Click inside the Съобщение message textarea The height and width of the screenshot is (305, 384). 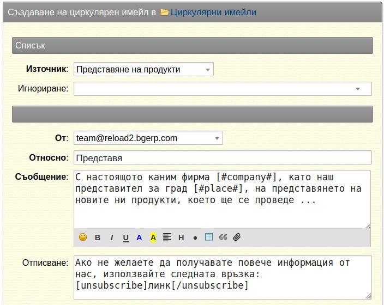[x=222, y=199]
